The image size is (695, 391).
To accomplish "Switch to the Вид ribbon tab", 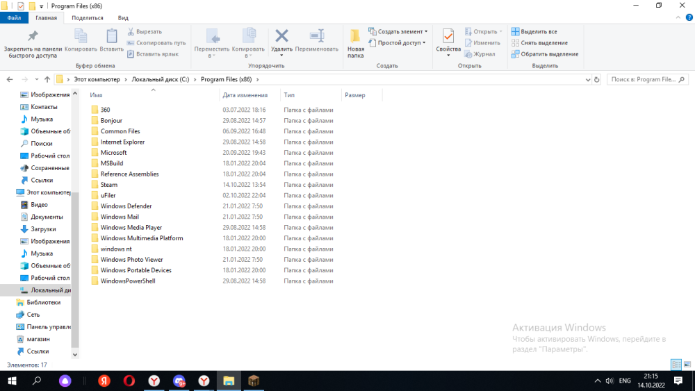I will pos(123,18).
